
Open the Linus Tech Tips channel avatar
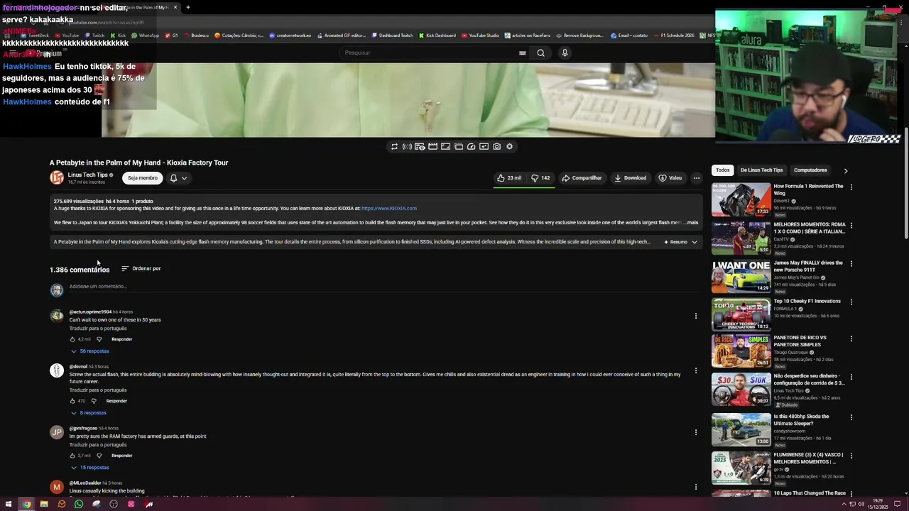point(57,178)
